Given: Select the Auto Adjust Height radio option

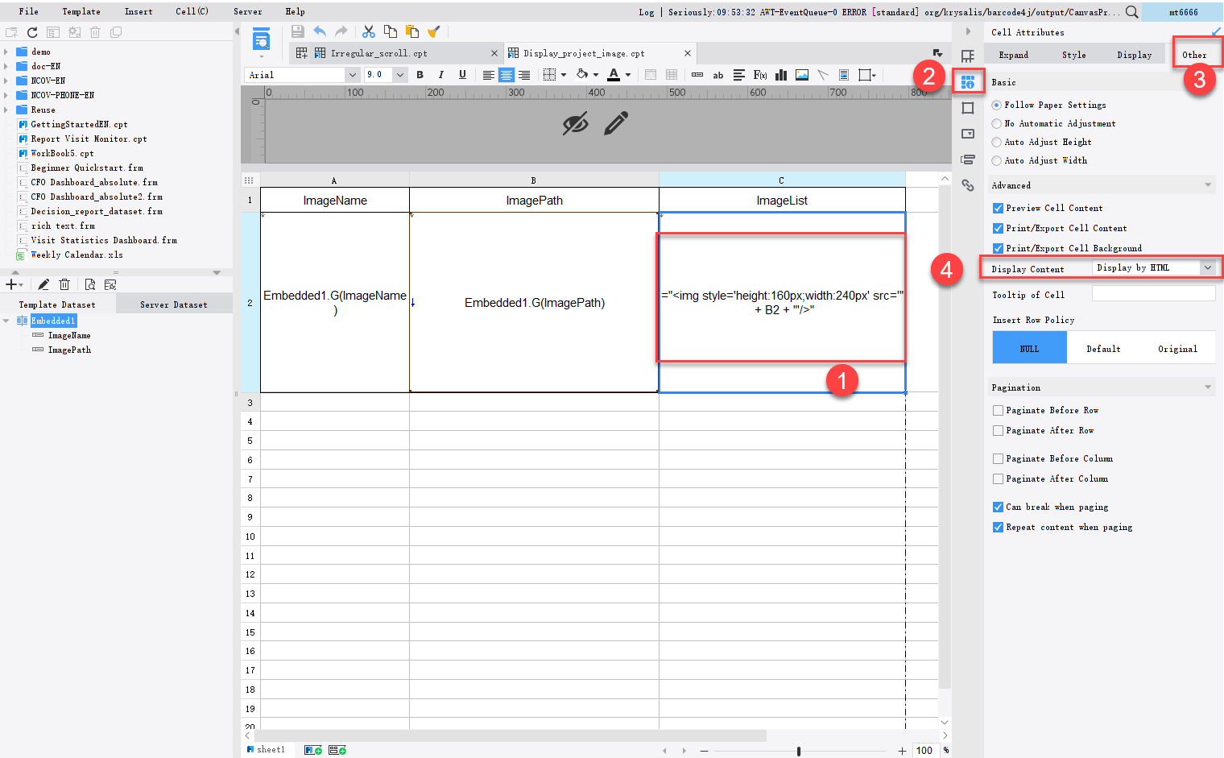Looking at the screenshot, I should (x=997, y=142).
